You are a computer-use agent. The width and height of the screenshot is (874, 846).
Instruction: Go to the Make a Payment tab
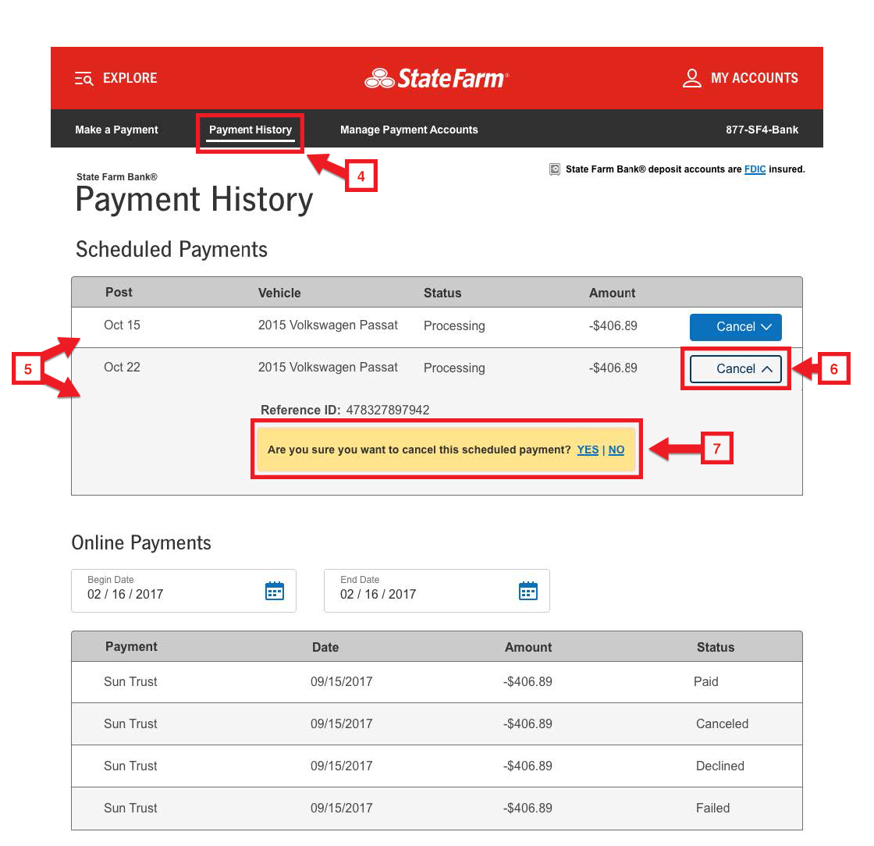116,130
